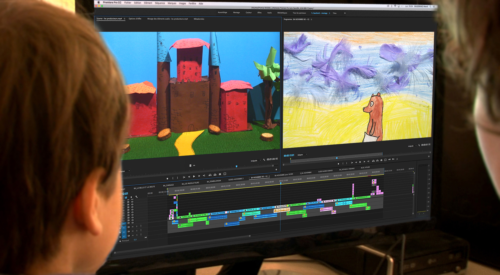The height and width of the screenshot is (275, 500).
Task: Click Program monitor timecode 00:02:12:01
Action: [x=289, y=155]
